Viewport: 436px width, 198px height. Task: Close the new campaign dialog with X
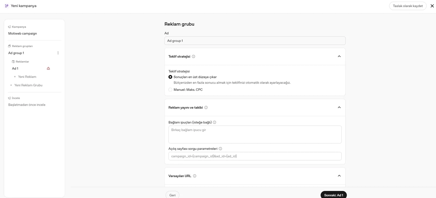pyautogui.click(x=432, y=6)
